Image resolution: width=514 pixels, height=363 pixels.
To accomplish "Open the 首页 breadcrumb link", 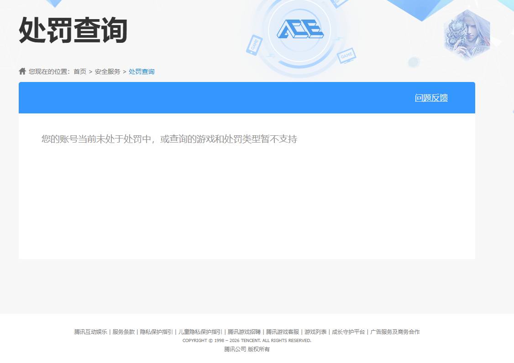I will coord(80,72).
